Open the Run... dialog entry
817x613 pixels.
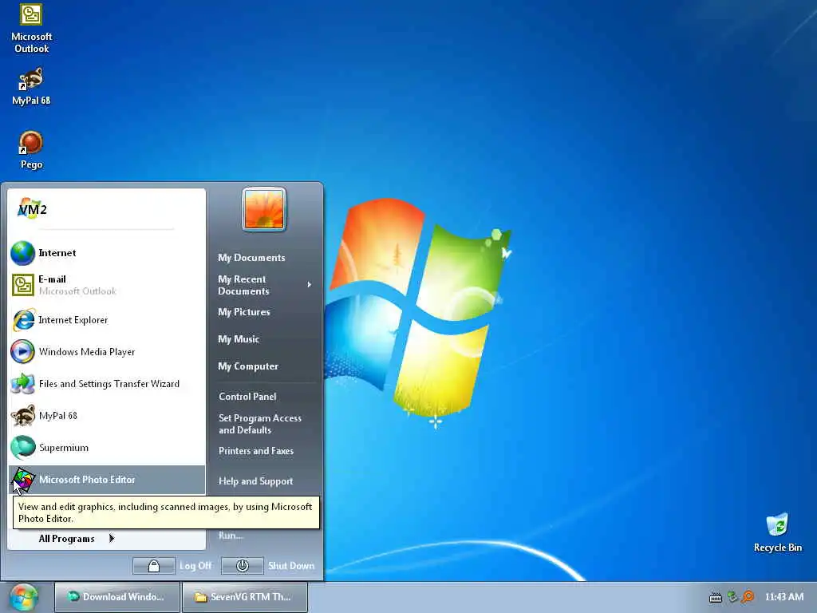[231, 536]
